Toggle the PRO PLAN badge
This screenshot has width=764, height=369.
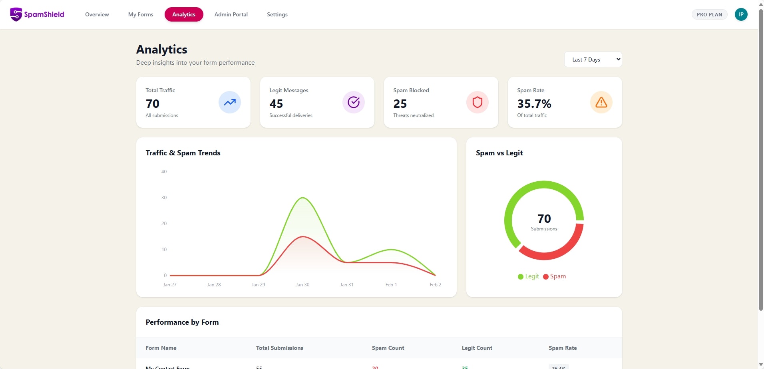point(709,14)
